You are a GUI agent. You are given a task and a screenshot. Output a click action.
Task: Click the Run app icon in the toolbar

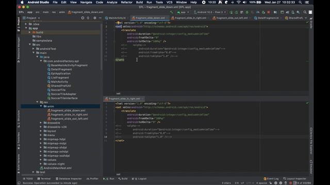[x=231, y=12]
